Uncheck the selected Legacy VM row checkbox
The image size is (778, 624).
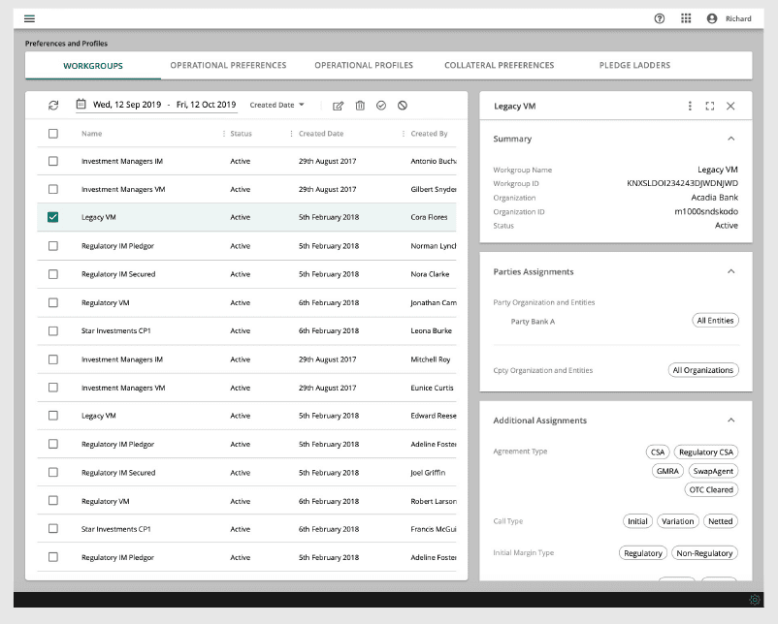[53, 218]
